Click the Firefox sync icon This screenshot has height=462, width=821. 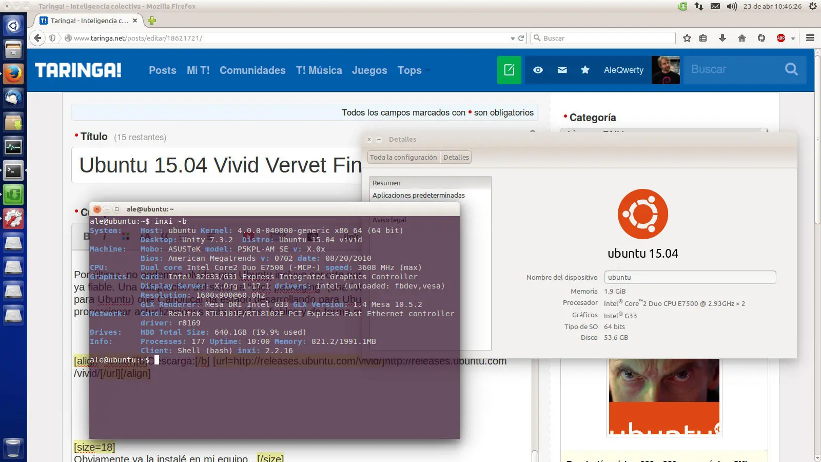click(761, 38)
